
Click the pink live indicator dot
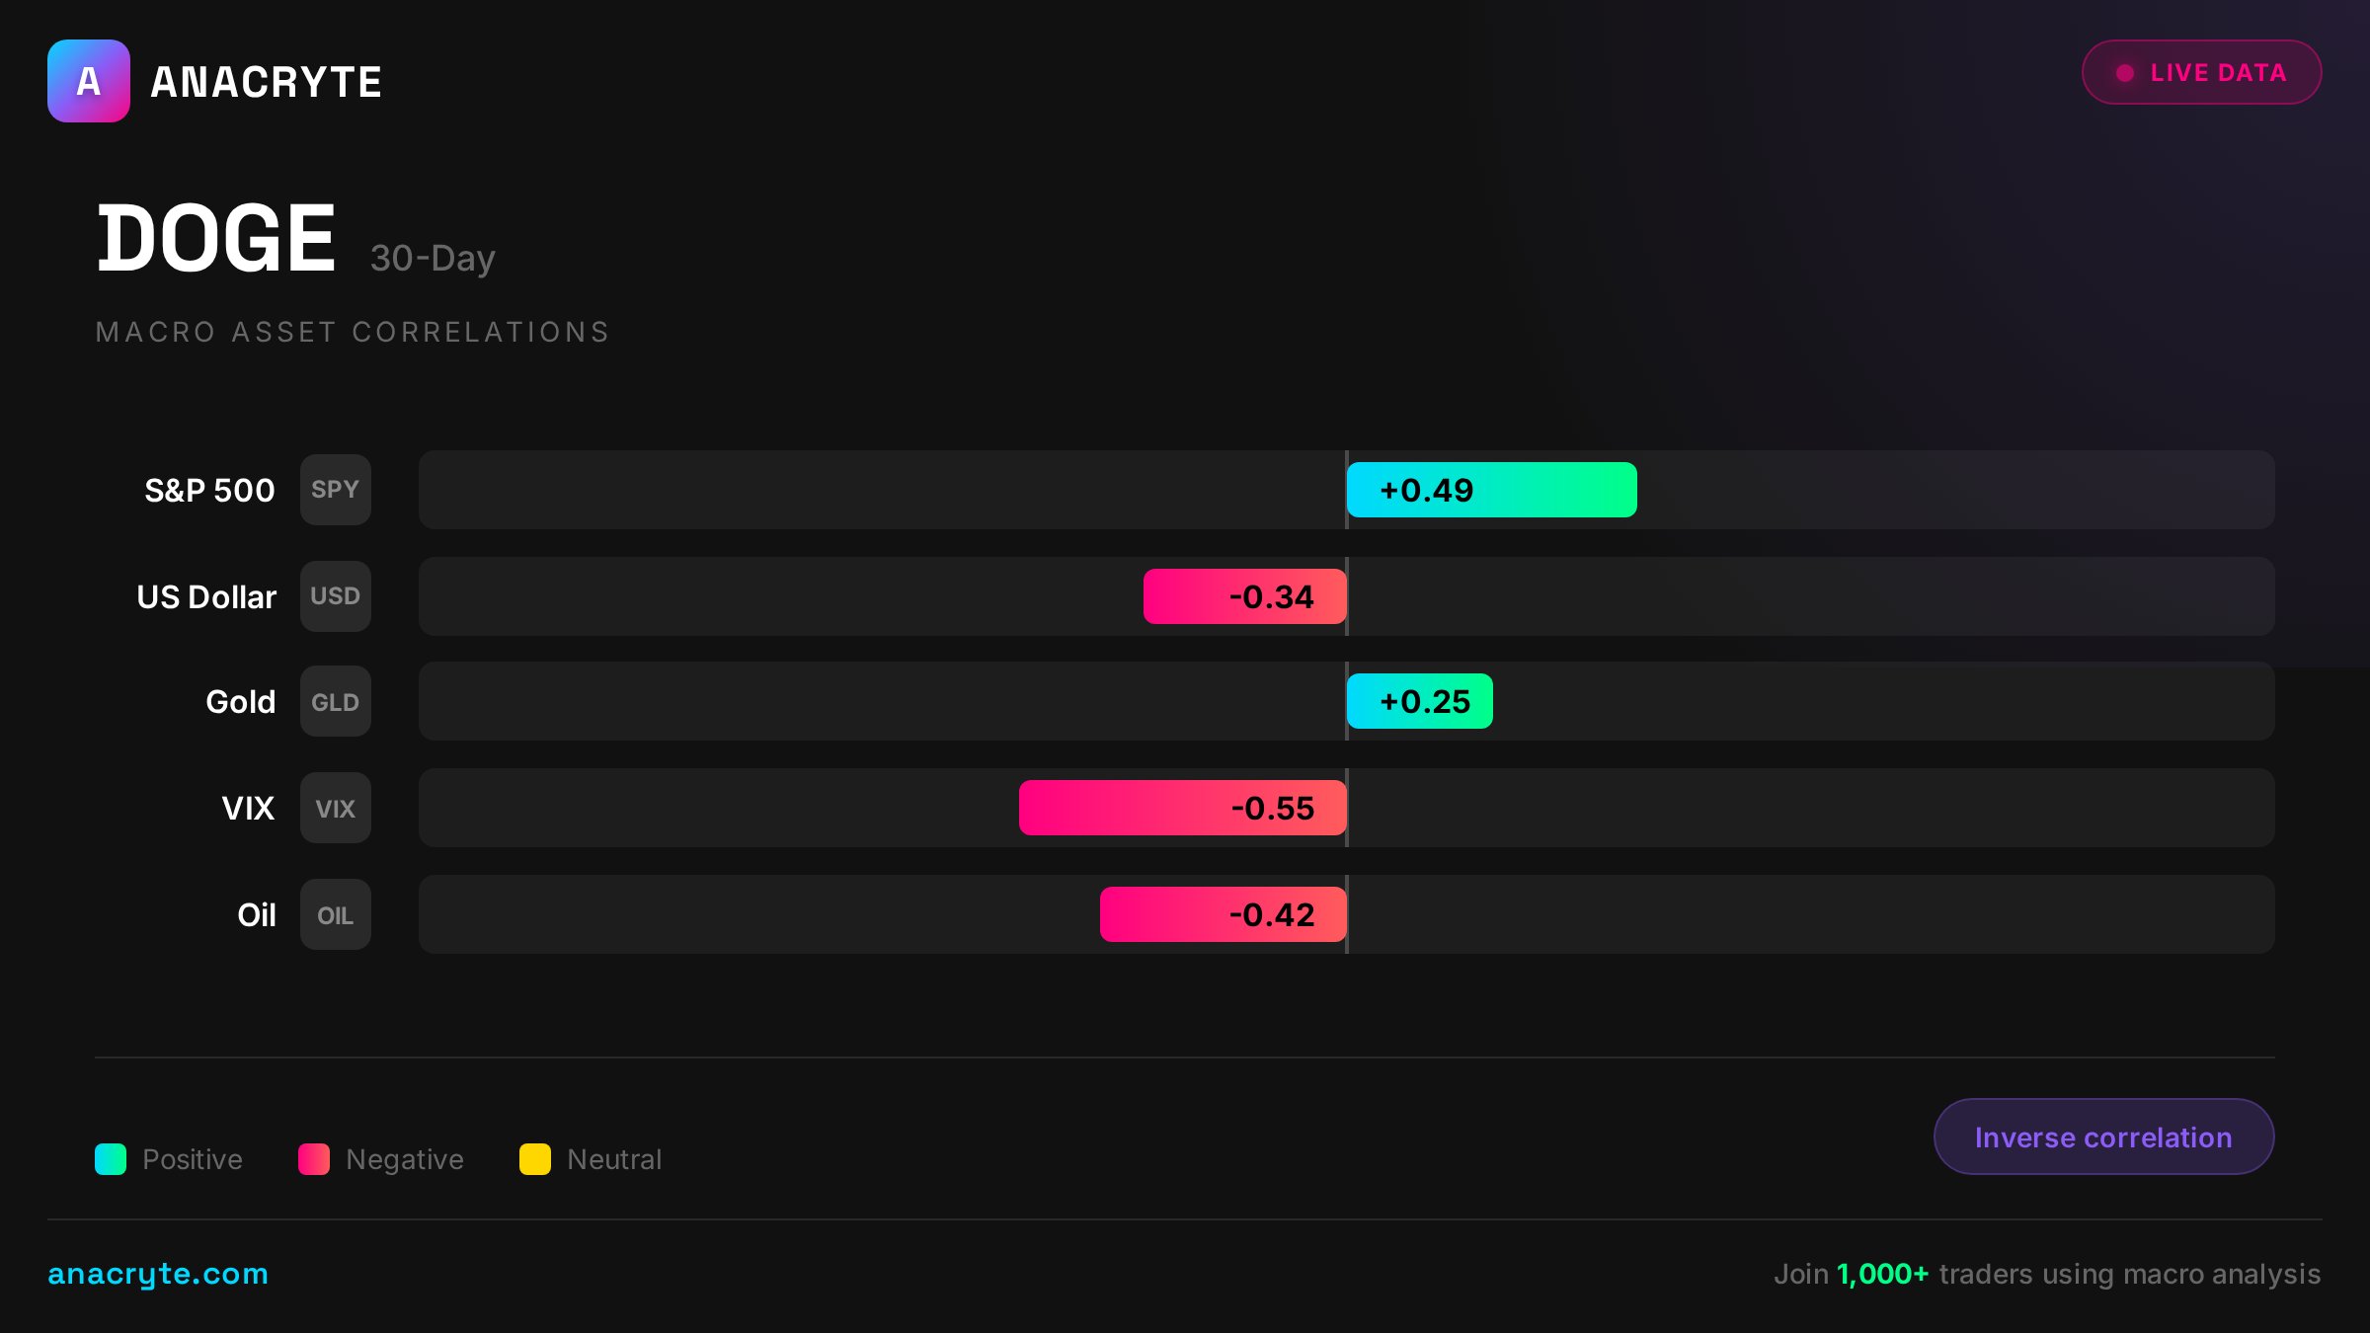(x=2125, y=73)
